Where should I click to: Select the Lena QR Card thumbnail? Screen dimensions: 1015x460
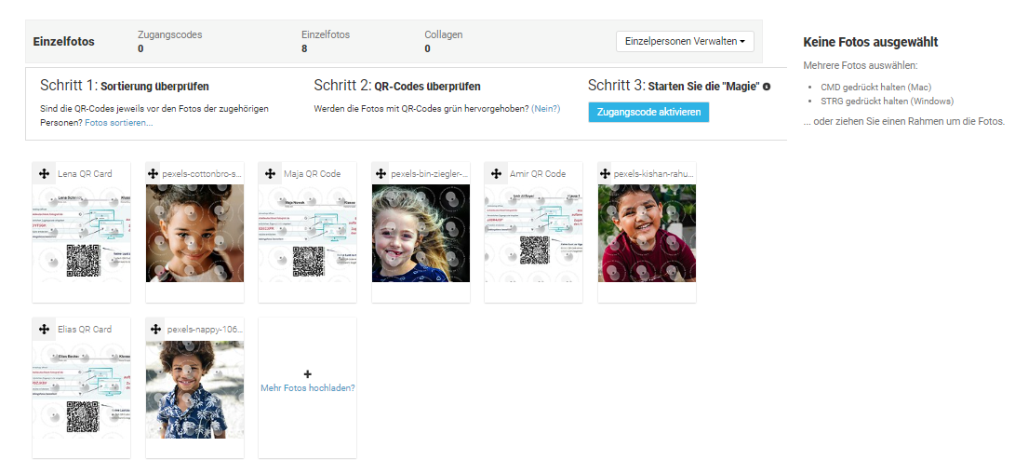tap(82, 233)
